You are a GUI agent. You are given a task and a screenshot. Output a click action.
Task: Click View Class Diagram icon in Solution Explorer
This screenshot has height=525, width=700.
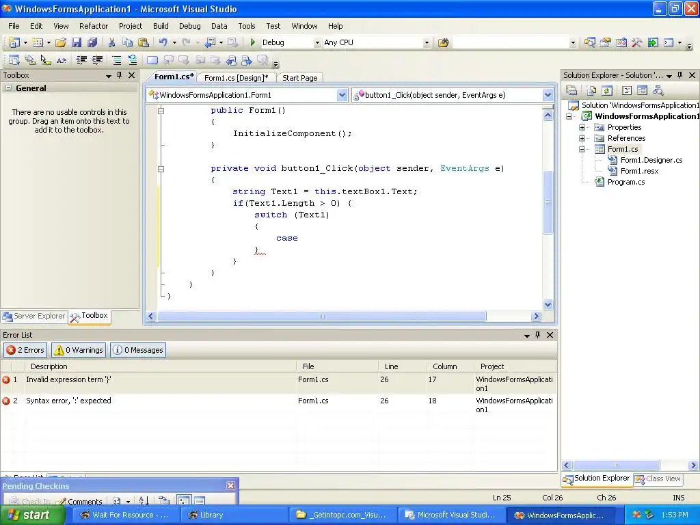[658, 91]
